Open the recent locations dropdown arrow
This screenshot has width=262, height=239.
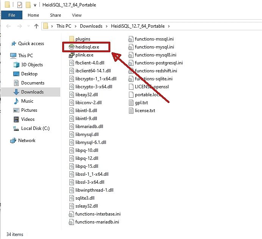click(x=28, y=26)
